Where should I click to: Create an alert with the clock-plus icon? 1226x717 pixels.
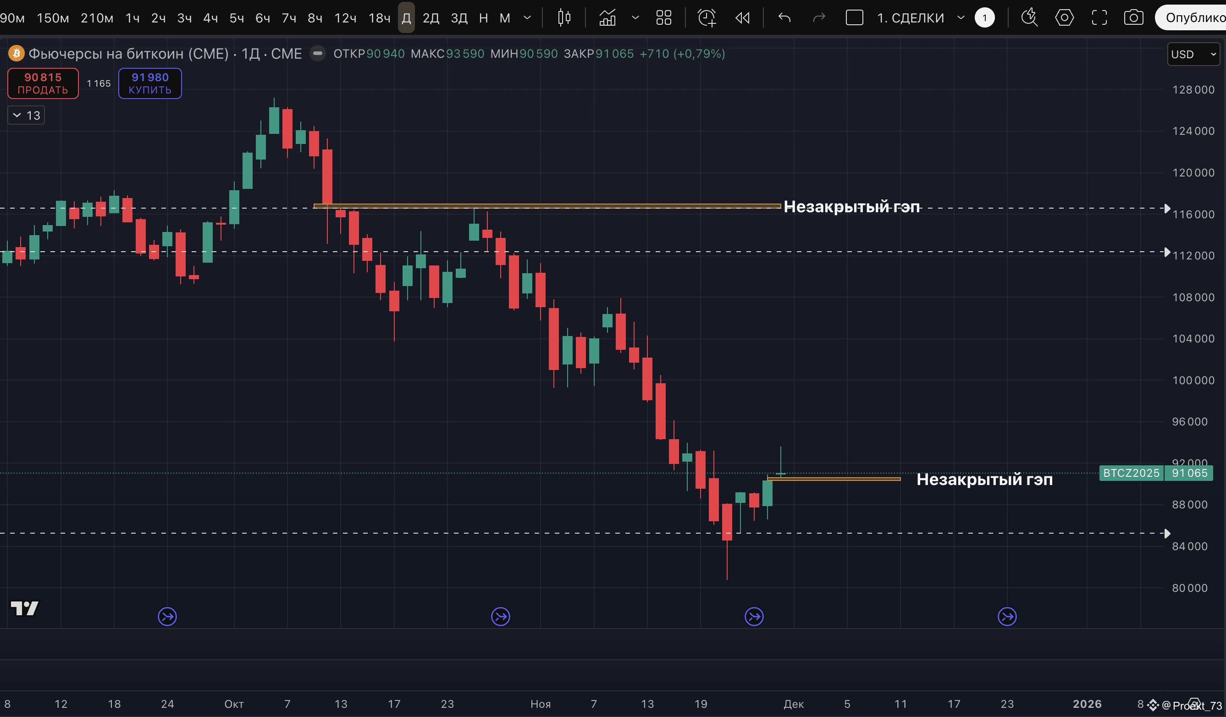707,18
